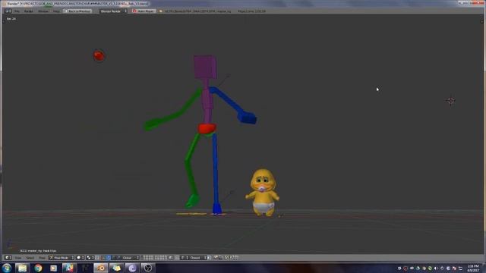This screenshot has height=273, width=486.
Task: Click the volume icon in system tray
Action: click(436, 268)
